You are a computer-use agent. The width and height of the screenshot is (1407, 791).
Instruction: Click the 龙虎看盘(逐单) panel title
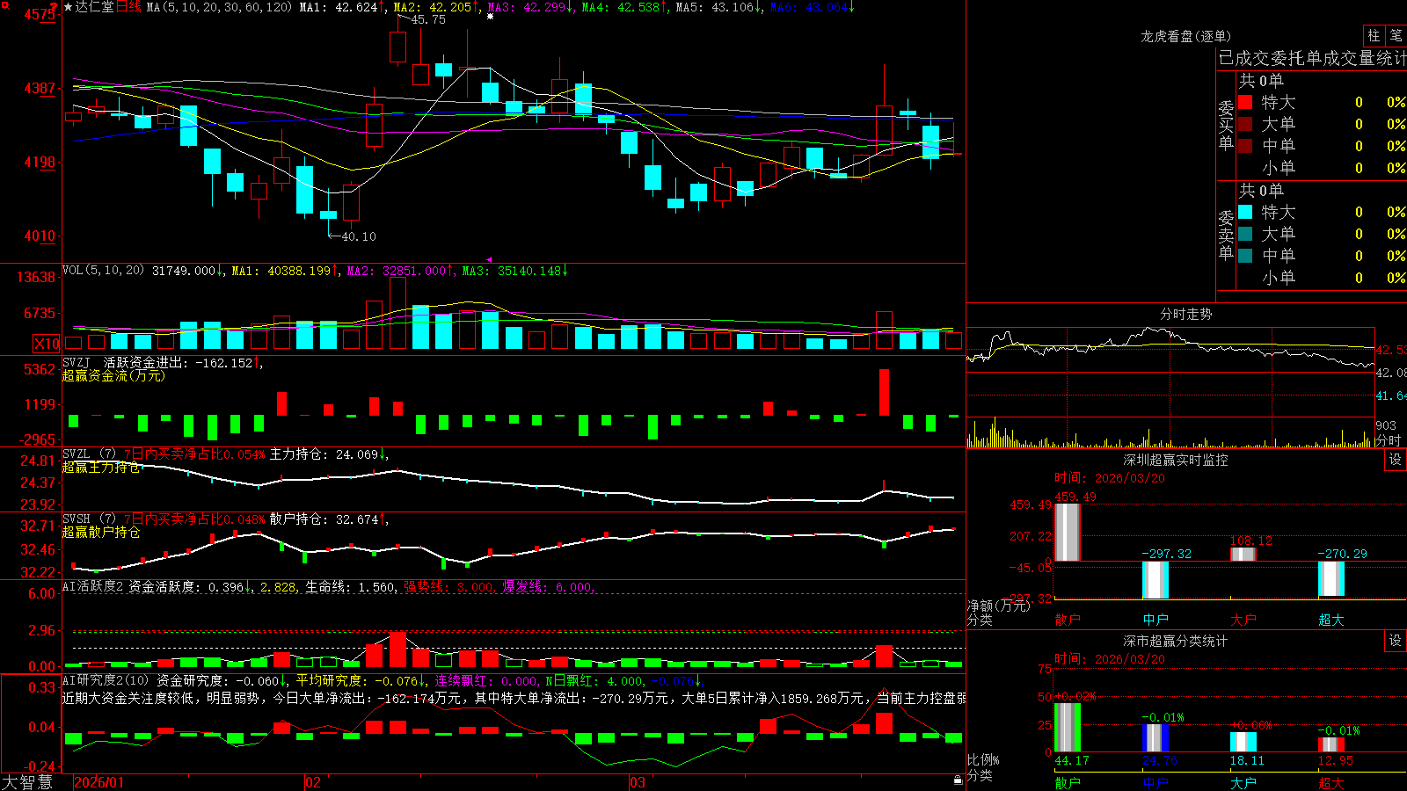coord(1185,36)
